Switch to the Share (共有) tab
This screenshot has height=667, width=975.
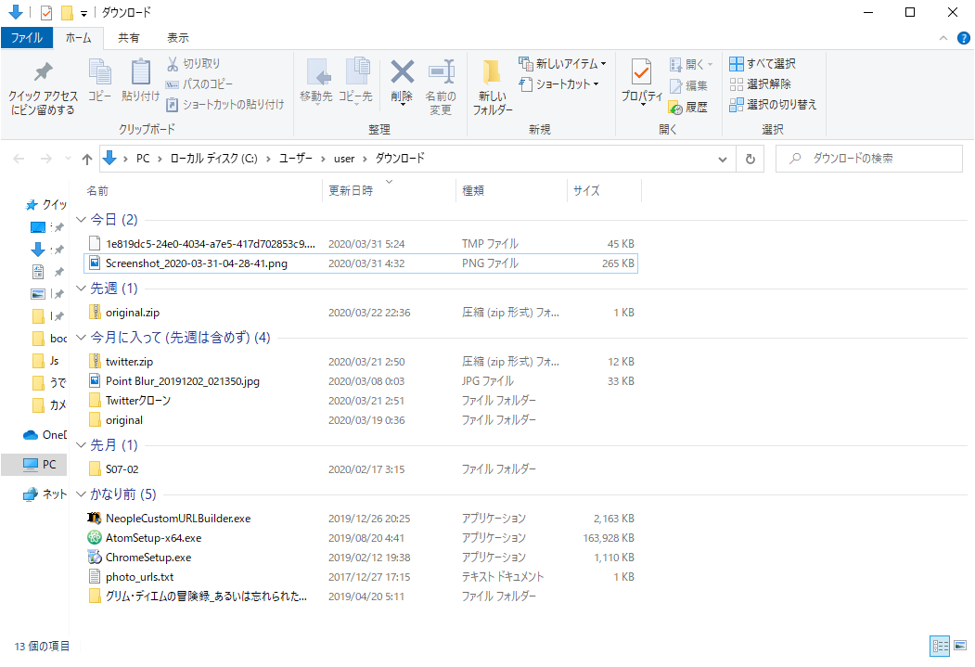tap(129, 38)
